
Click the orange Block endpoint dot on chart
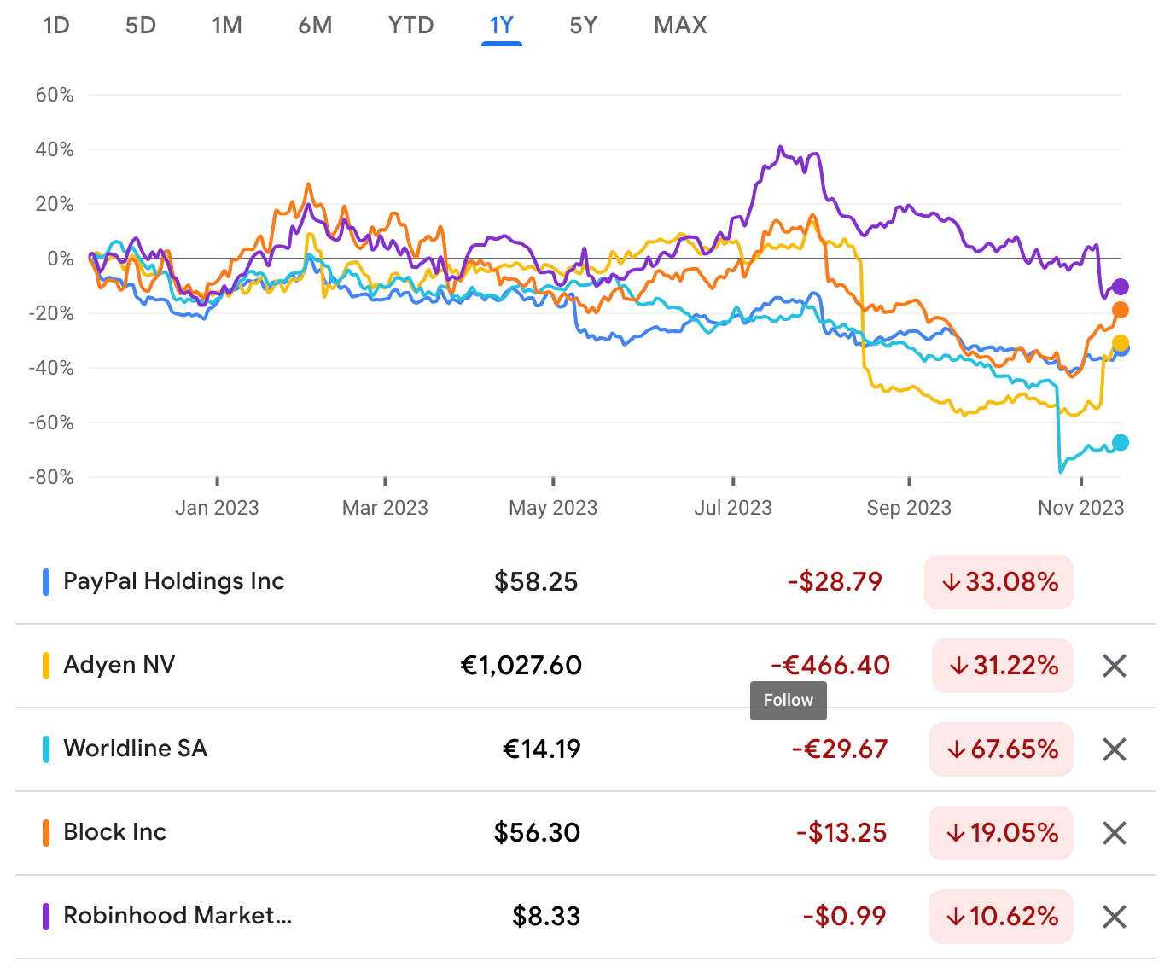coord(1121,310)
